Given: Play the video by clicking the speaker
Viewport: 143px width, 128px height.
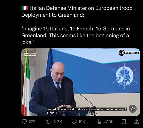Looking at the screenshot, I should (x=132, y=109).
